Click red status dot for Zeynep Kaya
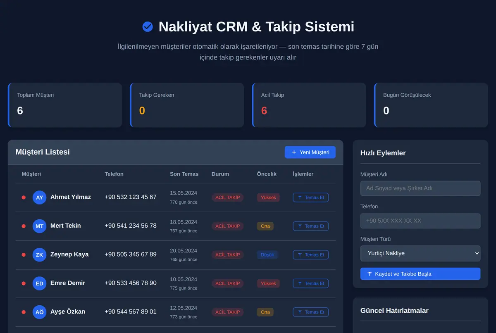This screenshot has width=496, height=333. coord(24,255)
